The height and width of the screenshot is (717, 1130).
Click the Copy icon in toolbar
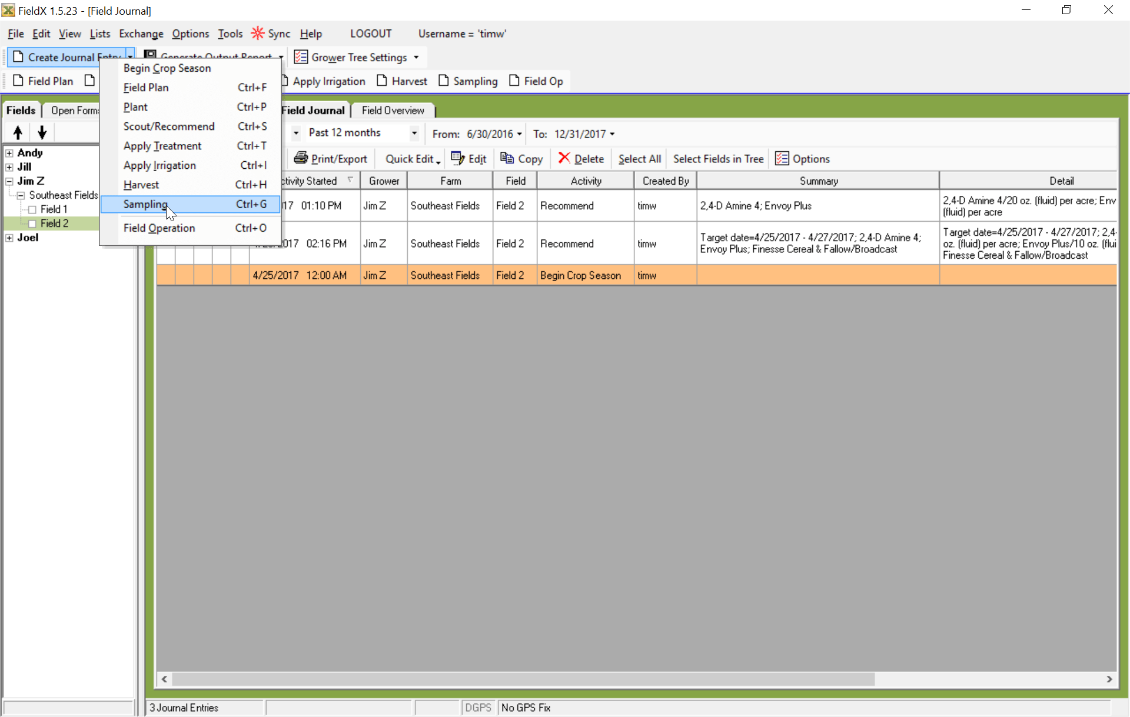point(507,158)
